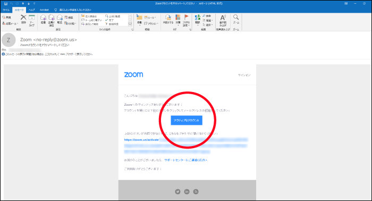Click the ribbon display options icon in title bar
Image resolution: width=372 pixels, height=201 pixels.
346,4
